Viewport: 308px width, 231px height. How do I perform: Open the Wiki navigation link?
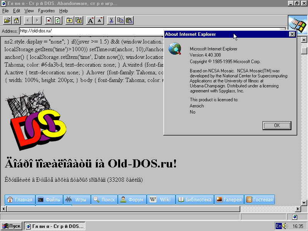click(161, 199)
